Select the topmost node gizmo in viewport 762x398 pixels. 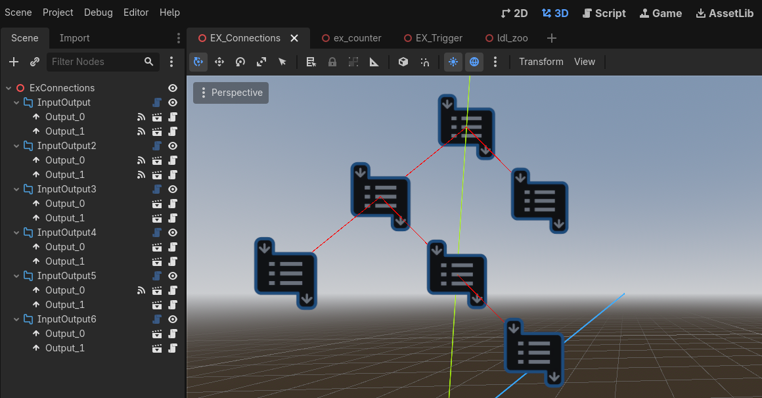point(466,127)
